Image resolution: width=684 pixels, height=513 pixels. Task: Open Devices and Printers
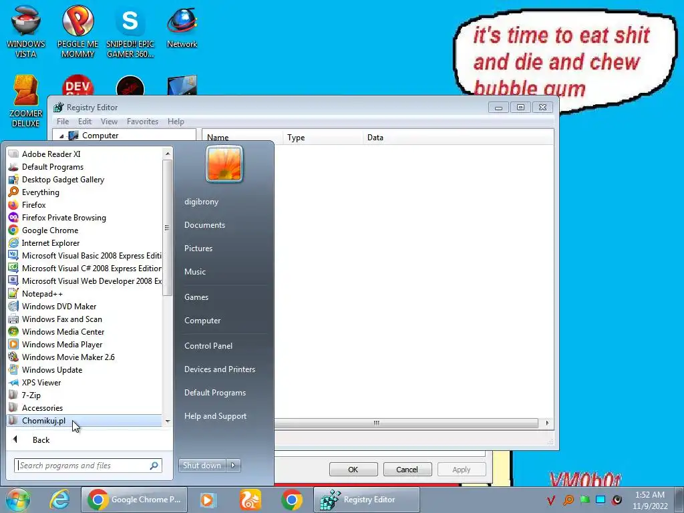pos(219,369)
